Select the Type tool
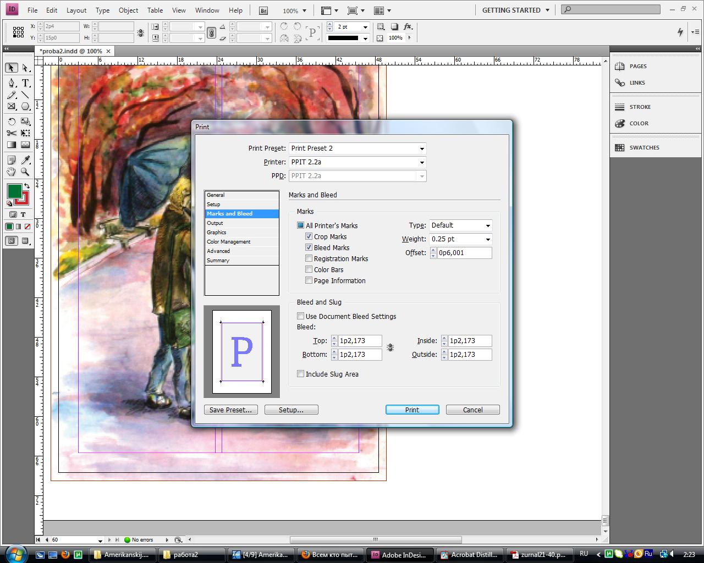704x563 pixels. point(25,83)
